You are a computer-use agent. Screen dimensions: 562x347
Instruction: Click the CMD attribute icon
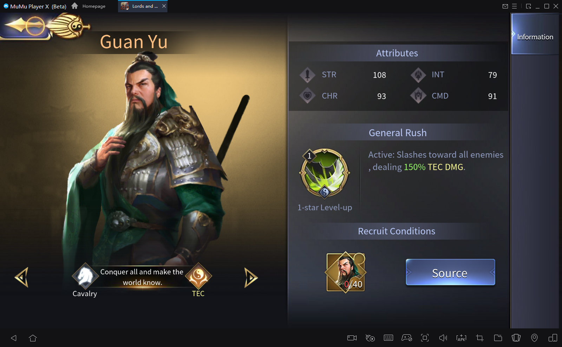pos(418,96)
